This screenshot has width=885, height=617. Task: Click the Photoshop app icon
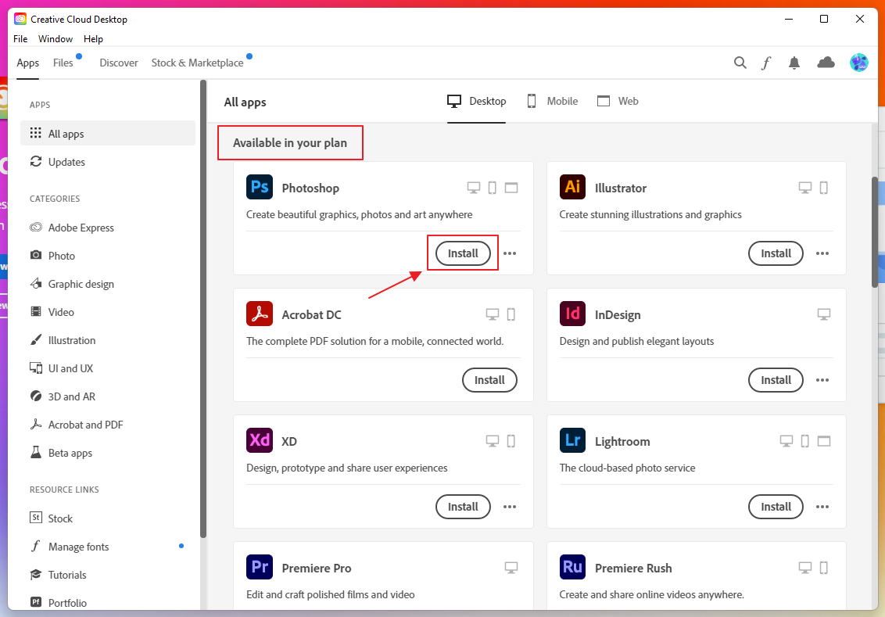coord(260,188)
